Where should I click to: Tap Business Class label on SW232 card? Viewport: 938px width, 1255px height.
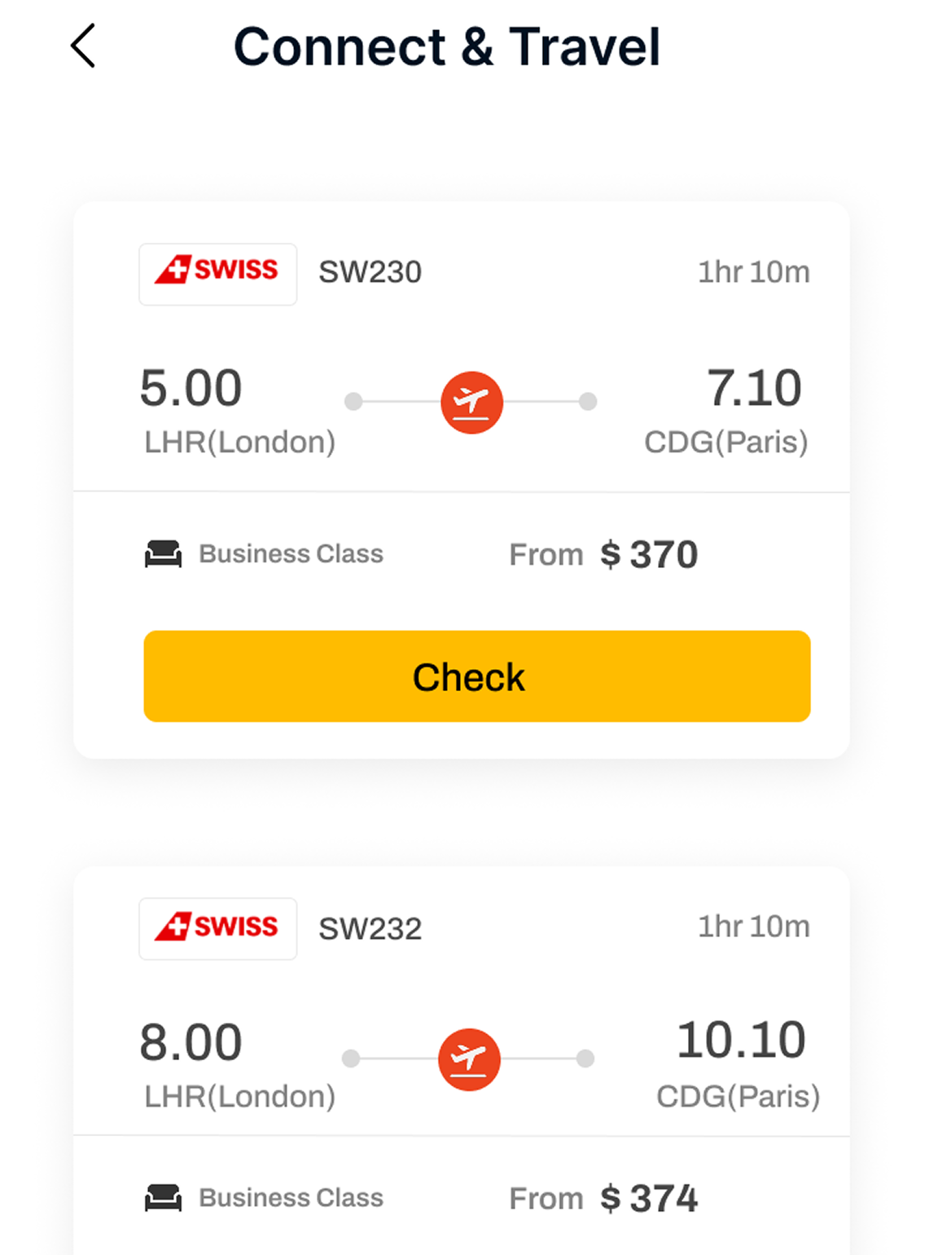point(291,1198)
